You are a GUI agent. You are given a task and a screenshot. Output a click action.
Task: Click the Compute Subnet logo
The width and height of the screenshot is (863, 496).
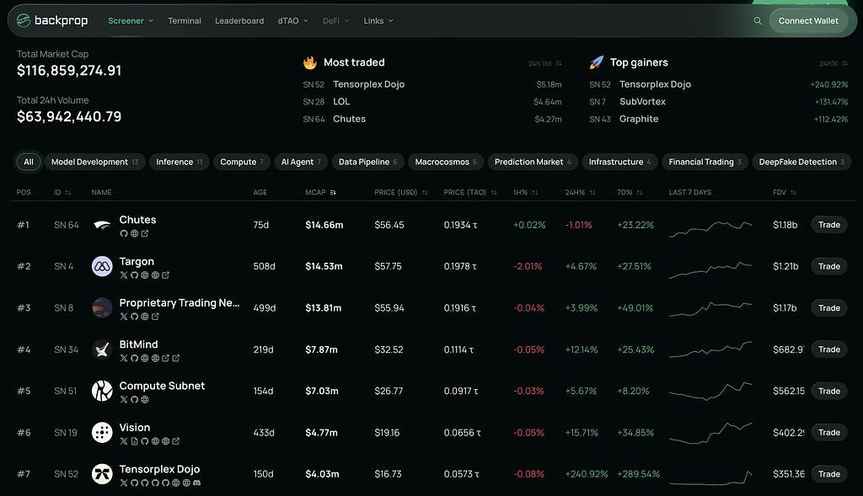click(102, 391)
